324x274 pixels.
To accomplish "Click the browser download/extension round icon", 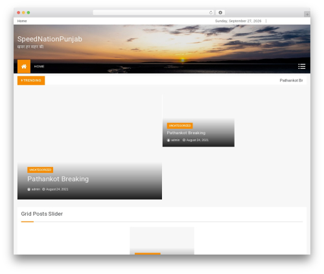I will (220, 13).
